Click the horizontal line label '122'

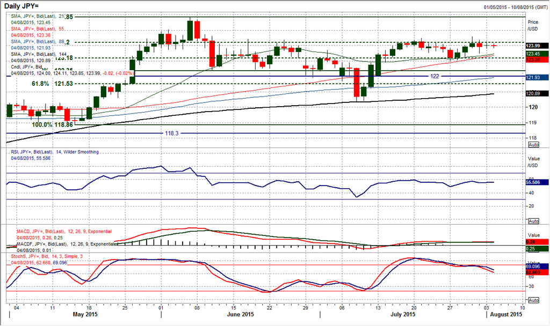coord(434,76)
